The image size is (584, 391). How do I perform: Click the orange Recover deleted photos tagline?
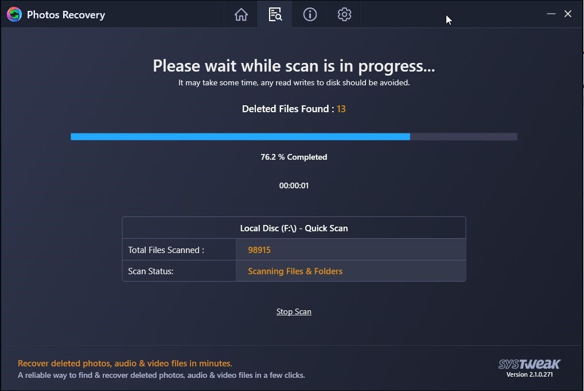(x=124, y=363)
